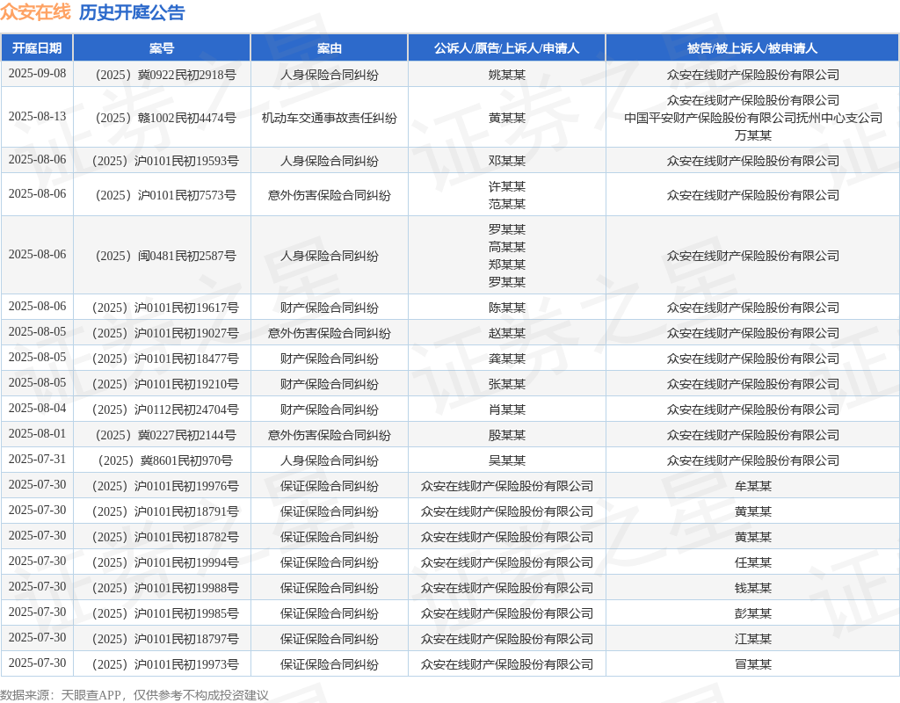The width and height of the screenshot is (900, 703).
Task: Click plaintiff 张某某
Action: pos(507,384)
